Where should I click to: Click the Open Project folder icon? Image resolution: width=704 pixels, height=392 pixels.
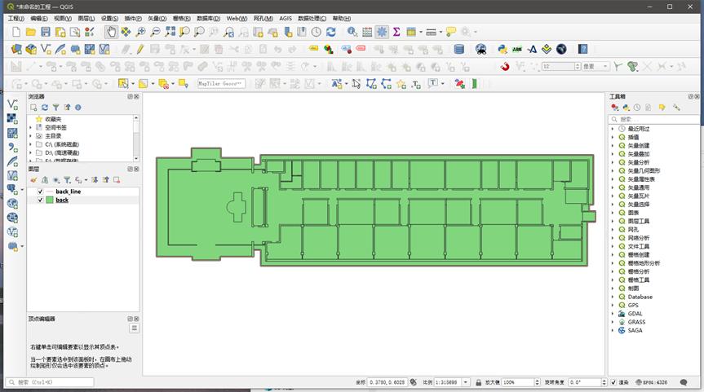(31, 32)
